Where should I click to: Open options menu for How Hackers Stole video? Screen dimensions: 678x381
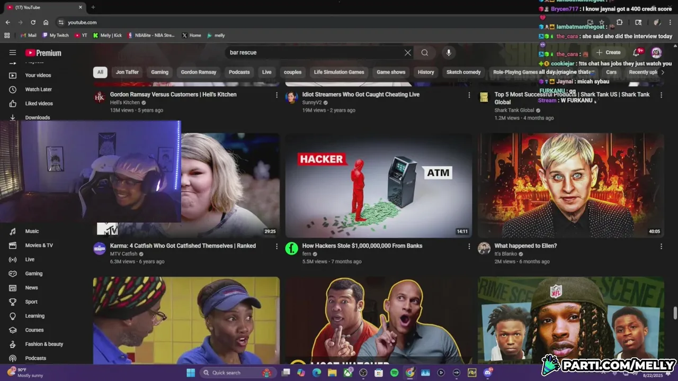coord(469,246)
